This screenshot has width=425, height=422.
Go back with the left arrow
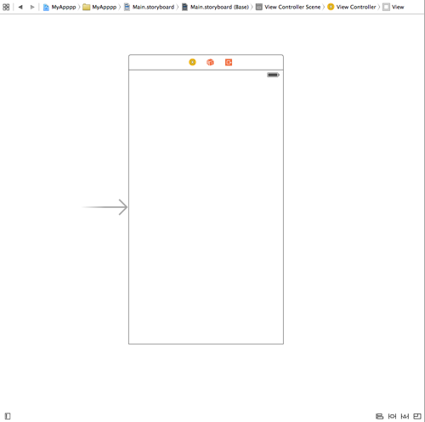(20, 7)
